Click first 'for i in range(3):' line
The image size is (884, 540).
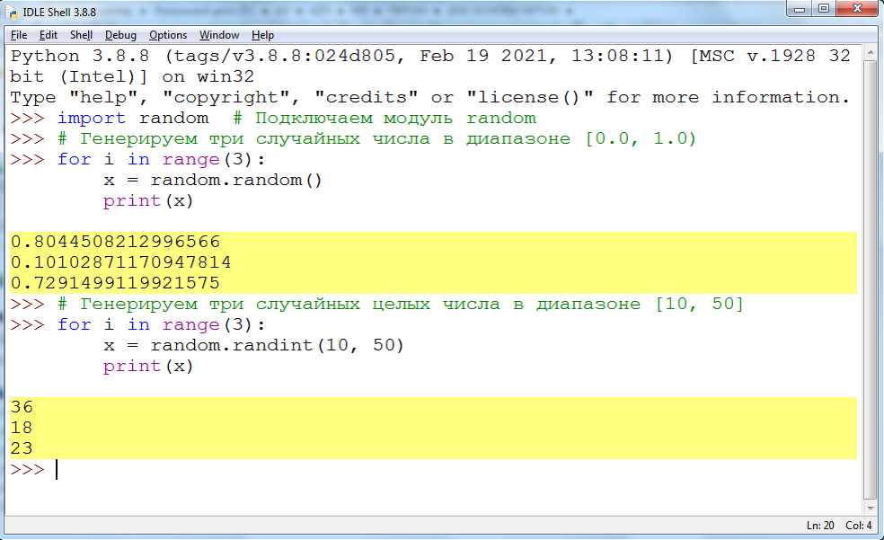point(161,160)
